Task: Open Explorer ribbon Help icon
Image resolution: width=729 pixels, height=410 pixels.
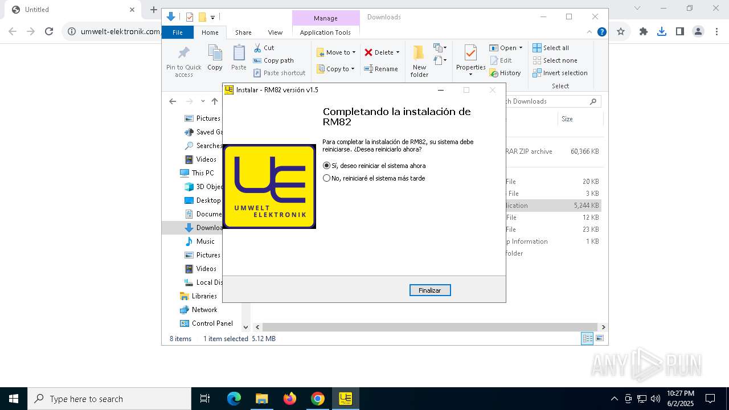Action: 601,32
